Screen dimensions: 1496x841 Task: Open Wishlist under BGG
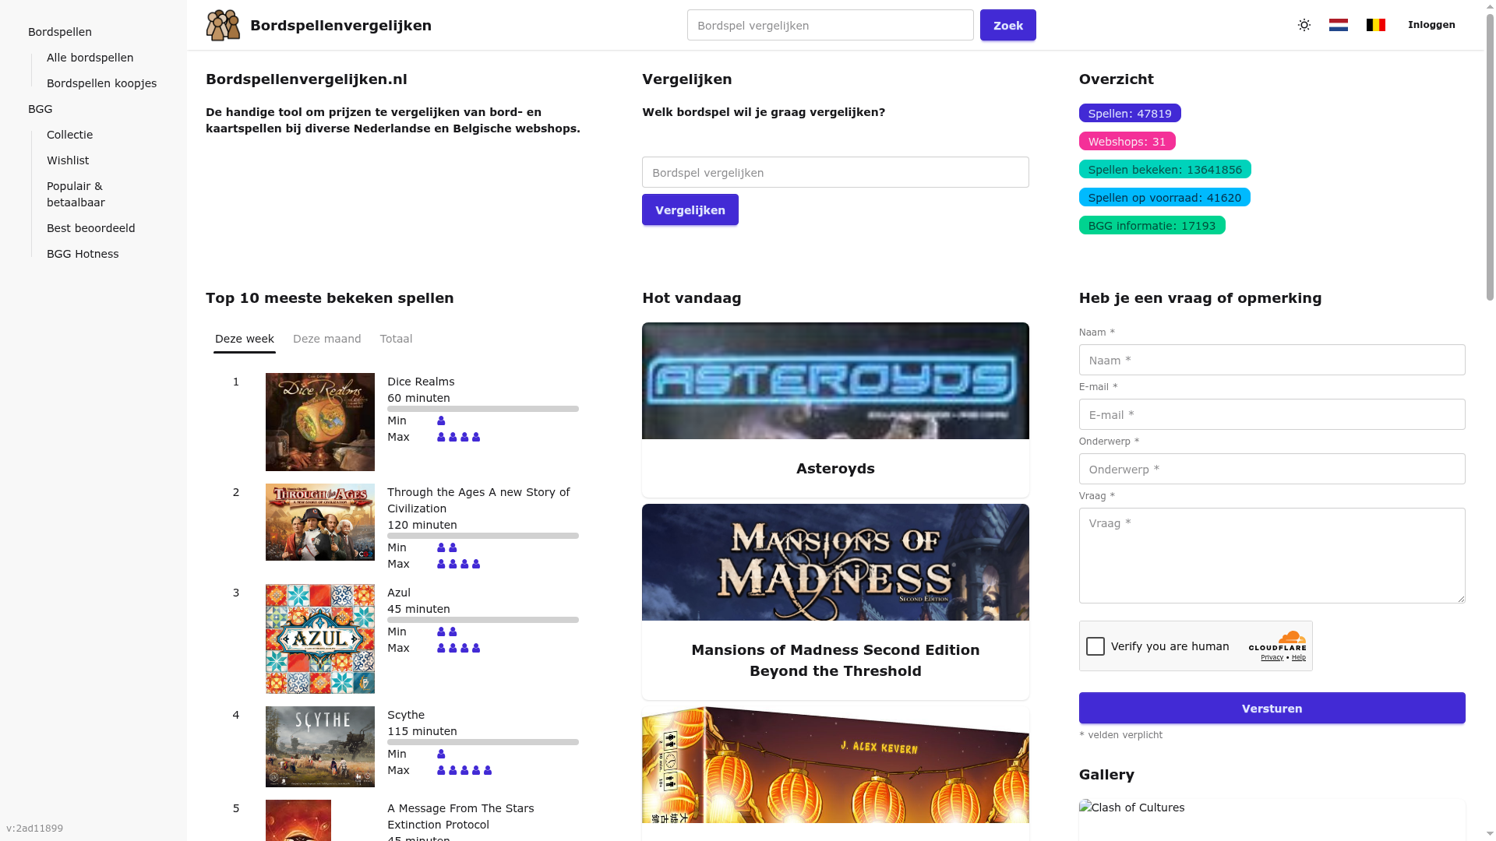pyautogui.click(x=68, y=160)
